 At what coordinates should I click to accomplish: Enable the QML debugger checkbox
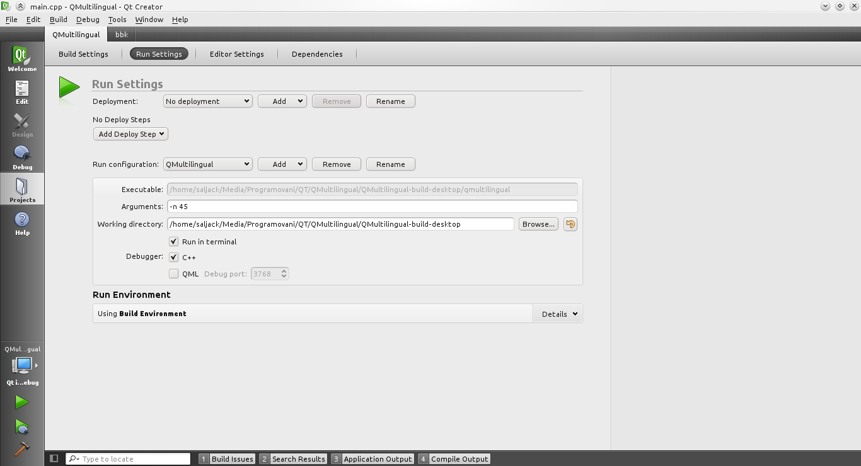pos(174,274)
